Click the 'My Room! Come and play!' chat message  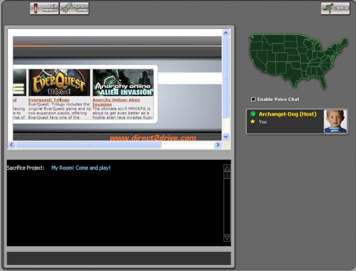click(81, 168)
